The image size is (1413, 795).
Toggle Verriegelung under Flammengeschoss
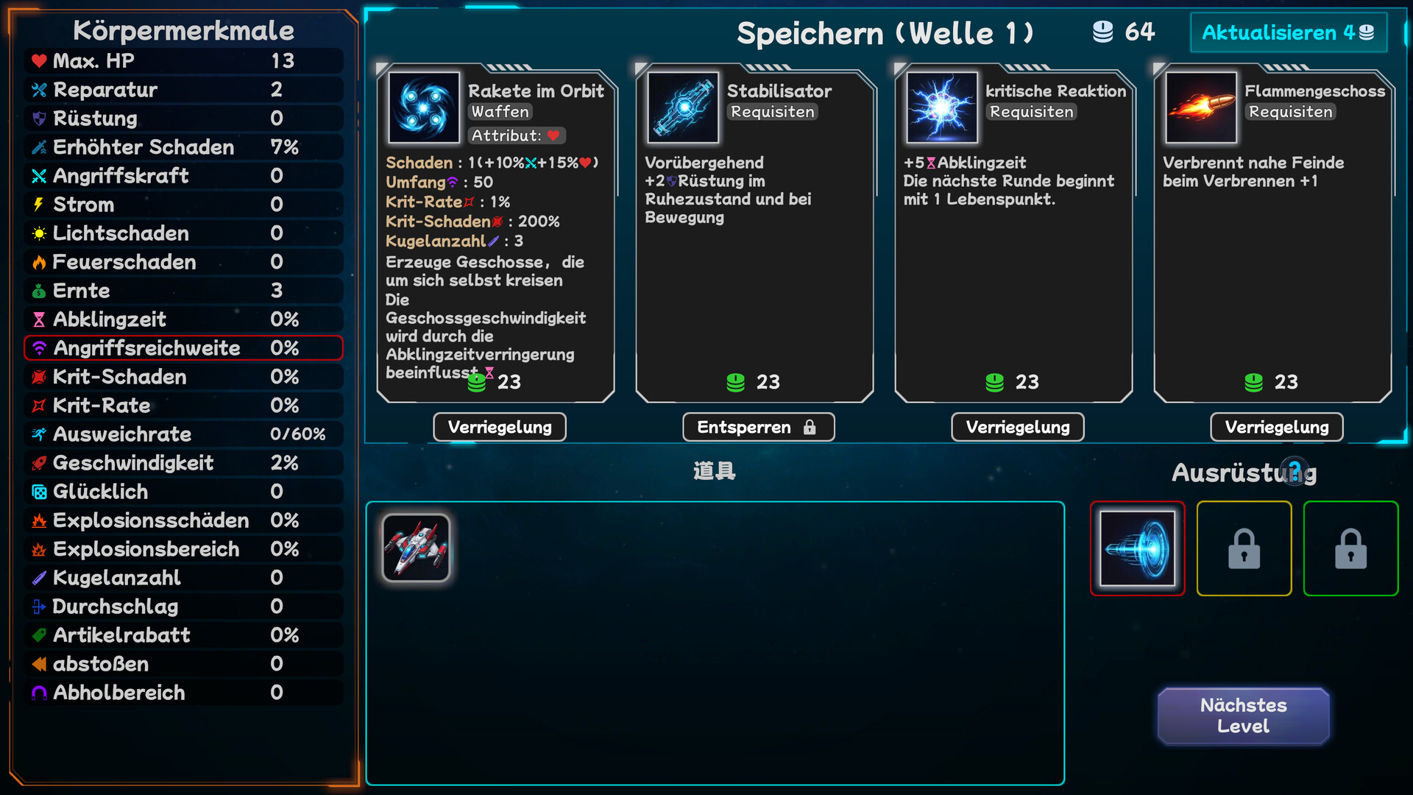pos(1277,427)
